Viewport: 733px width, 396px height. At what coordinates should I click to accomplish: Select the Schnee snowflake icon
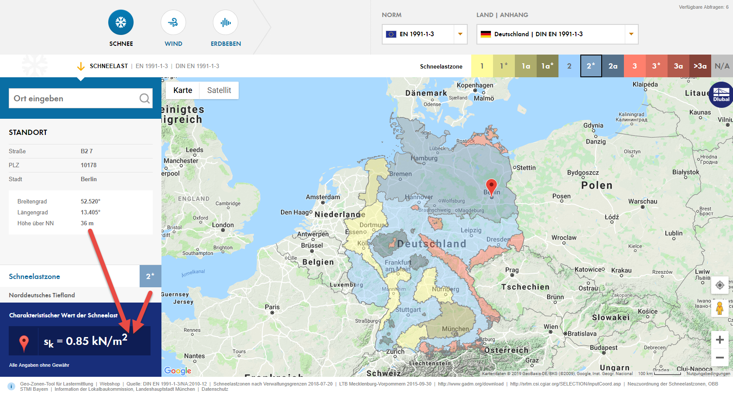(x=121, y=22)
